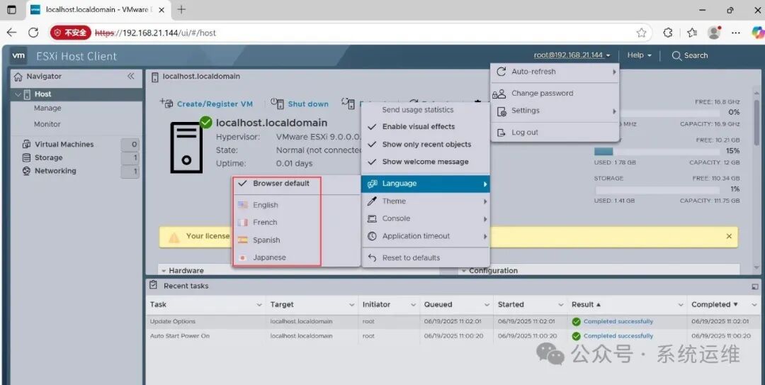Click the Settings gear icon in user menu
The width and height of the screenshot is (765, 385).
click(501, 111)
